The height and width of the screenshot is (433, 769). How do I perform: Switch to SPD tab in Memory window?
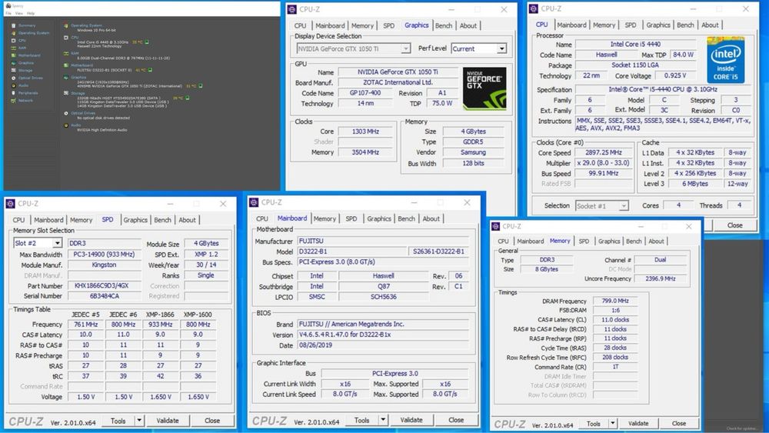[x=584, y=241]
